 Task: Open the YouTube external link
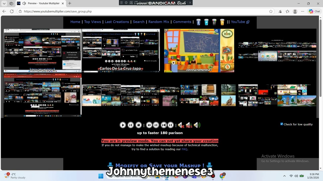coord(240,22)
